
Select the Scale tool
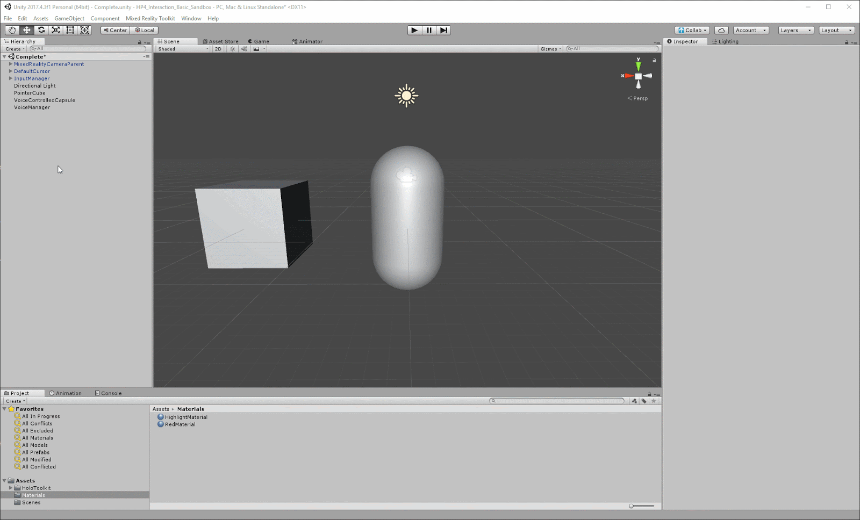coord(56,30)
